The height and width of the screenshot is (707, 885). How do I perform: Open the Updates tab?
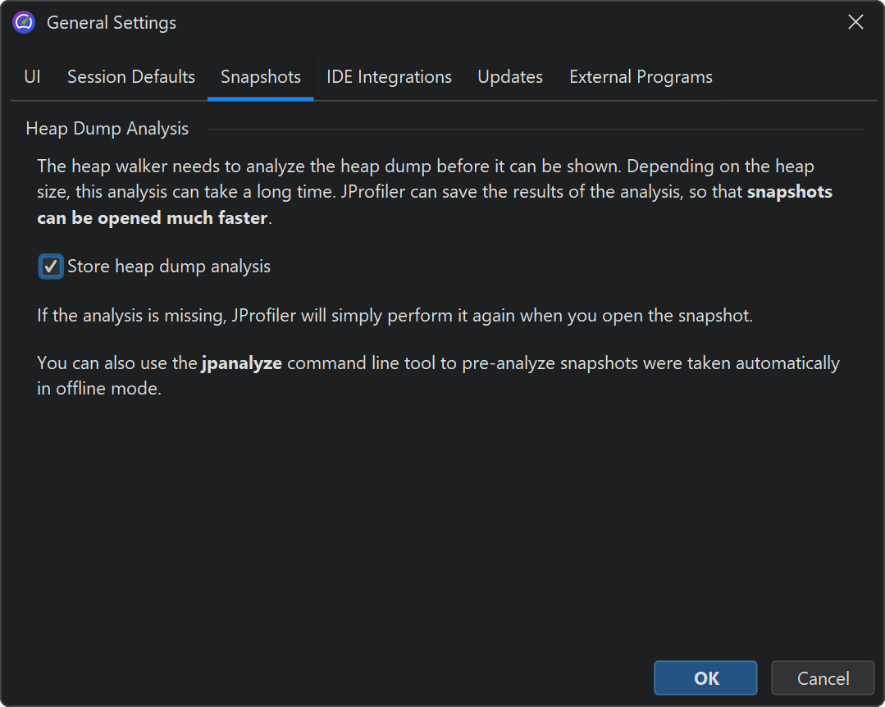[510, 77]
